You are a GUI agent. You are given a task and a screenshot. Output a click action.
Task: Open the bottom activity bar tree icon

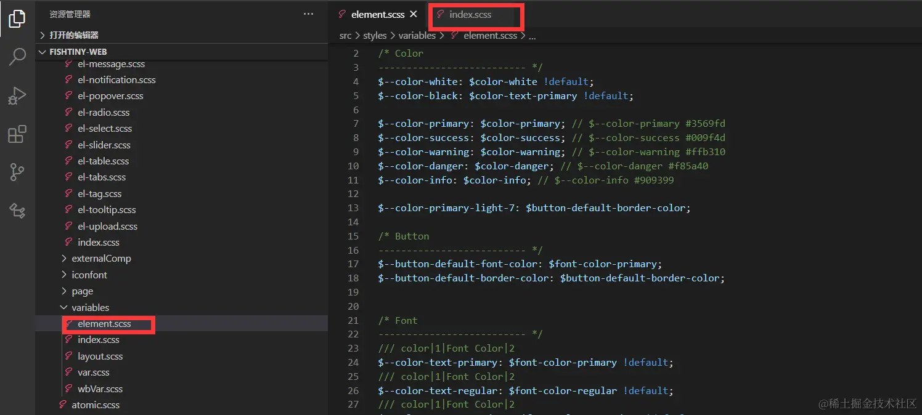[17, 211]
